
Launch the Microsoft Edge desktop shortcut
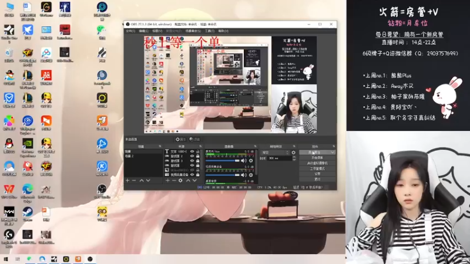(x=28, y=193)
